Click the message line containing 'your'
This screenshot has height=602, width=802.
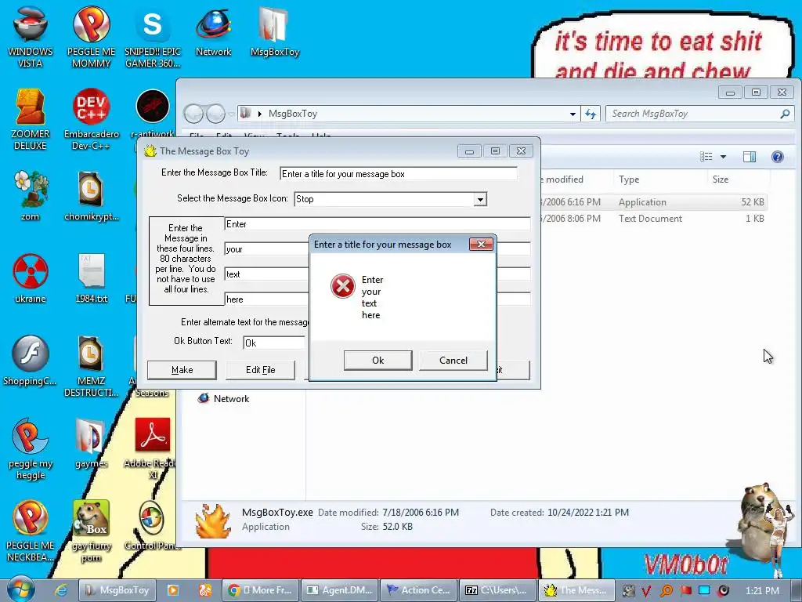tap(266, 249)
